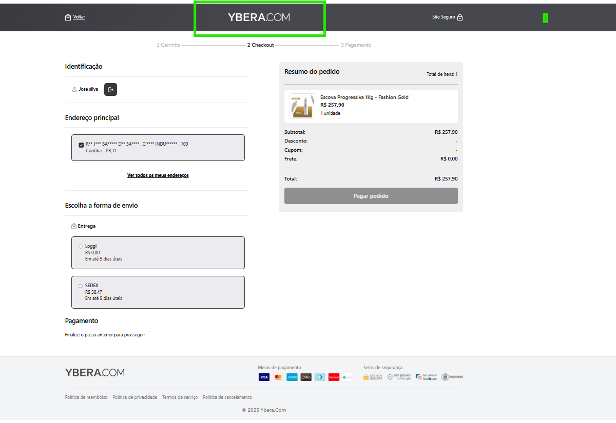Viewport: 616px width, 423px height.
Task: Click the Total de itens: 1 text
Action: tap(442, 74)
